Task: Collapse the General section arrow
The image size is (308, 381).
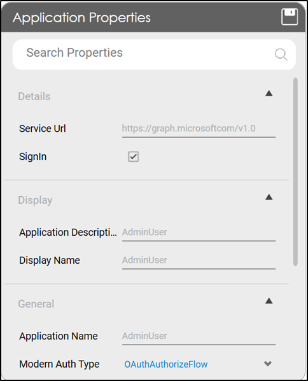Action: click(269, 301)
